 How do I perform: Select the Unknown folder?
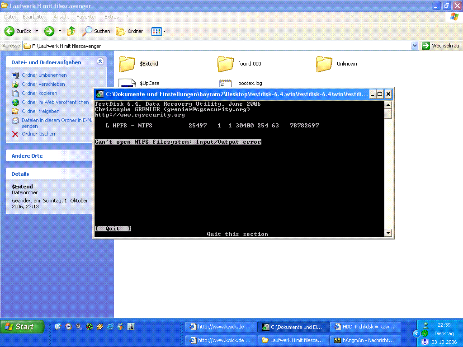point(336,64)
